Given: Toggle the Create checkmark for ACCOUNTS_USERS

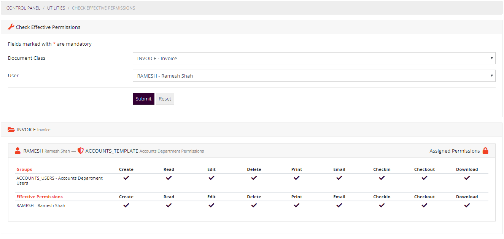Looking at the screenshot, I should click(126, 178).
